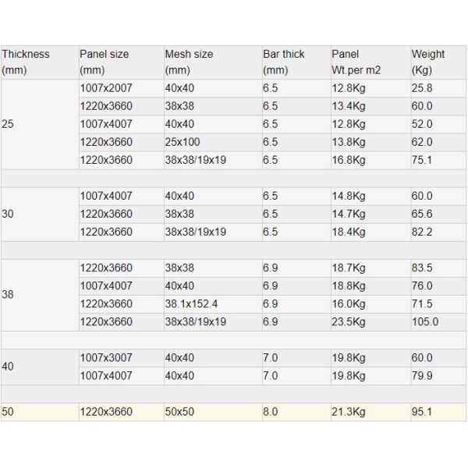Click the 25 thickness row label

[x=8, y=124]
